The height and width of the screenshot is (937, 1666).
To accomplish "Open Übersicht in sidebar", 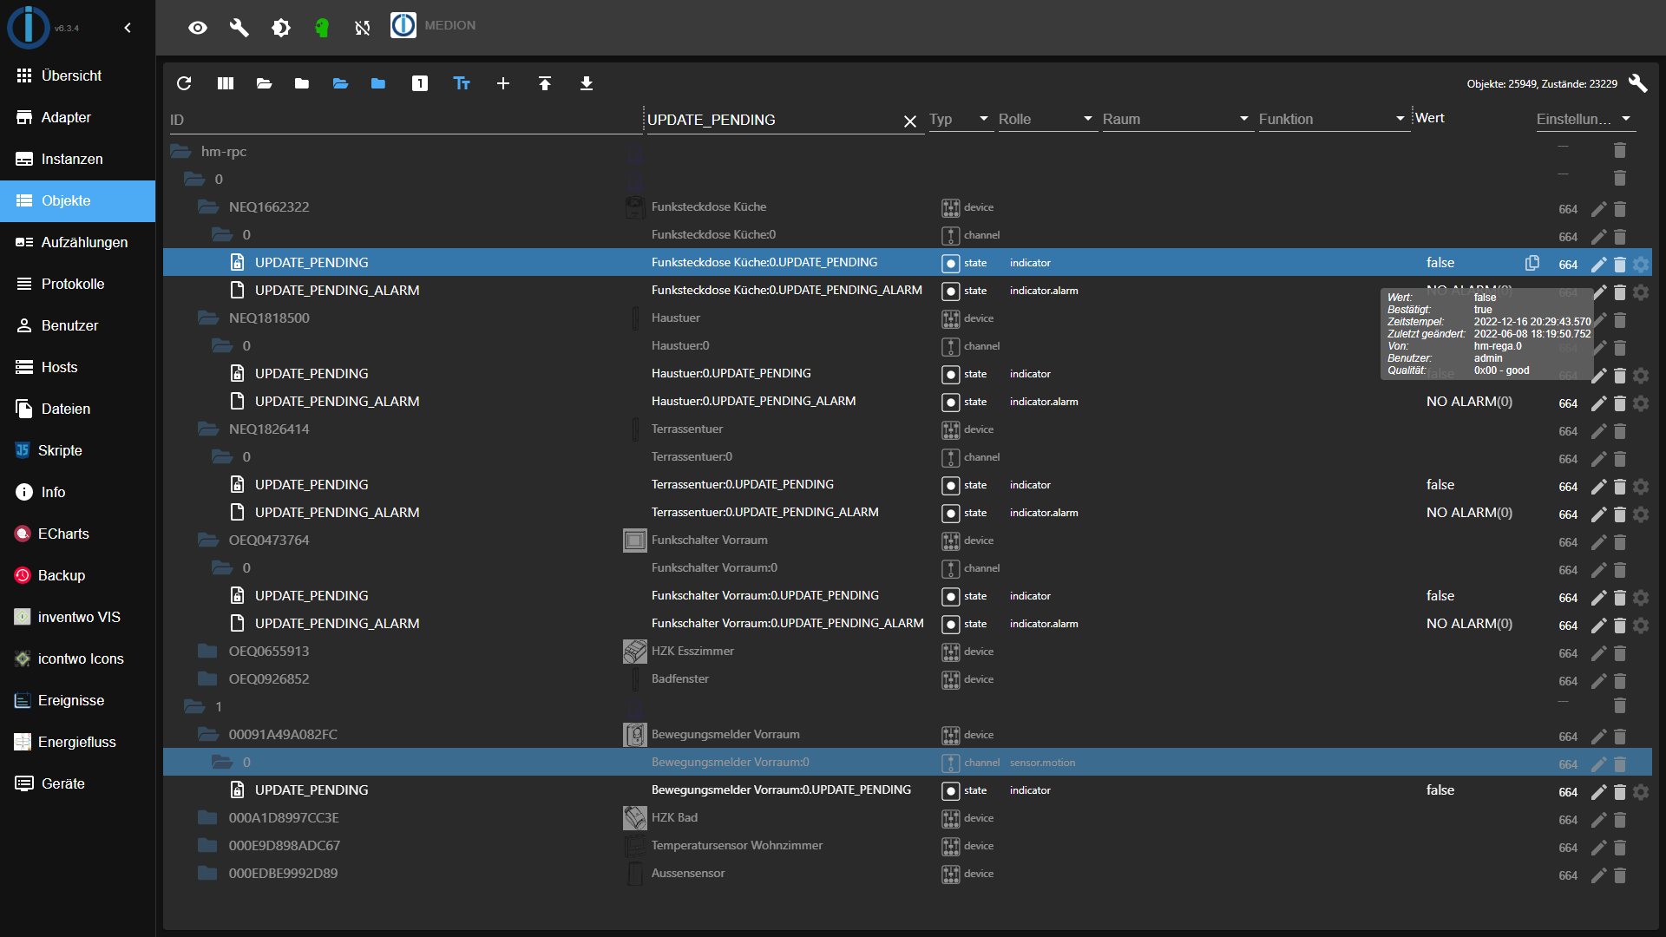I will pos(78,75).
